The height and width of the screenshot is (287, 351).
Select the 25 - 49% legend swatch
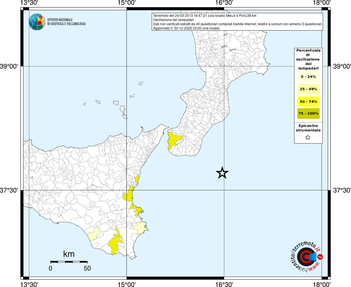point(308,89)
